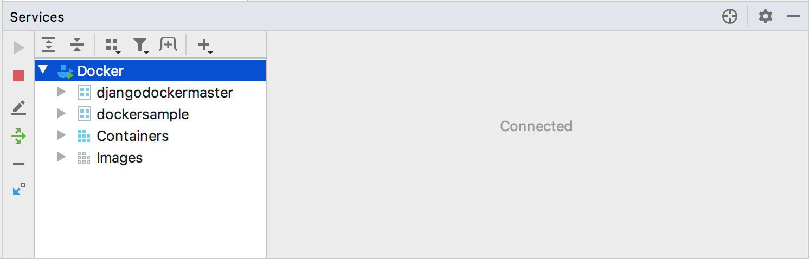Open the Group By options icon
809x259 pixels.
(113, 46)
